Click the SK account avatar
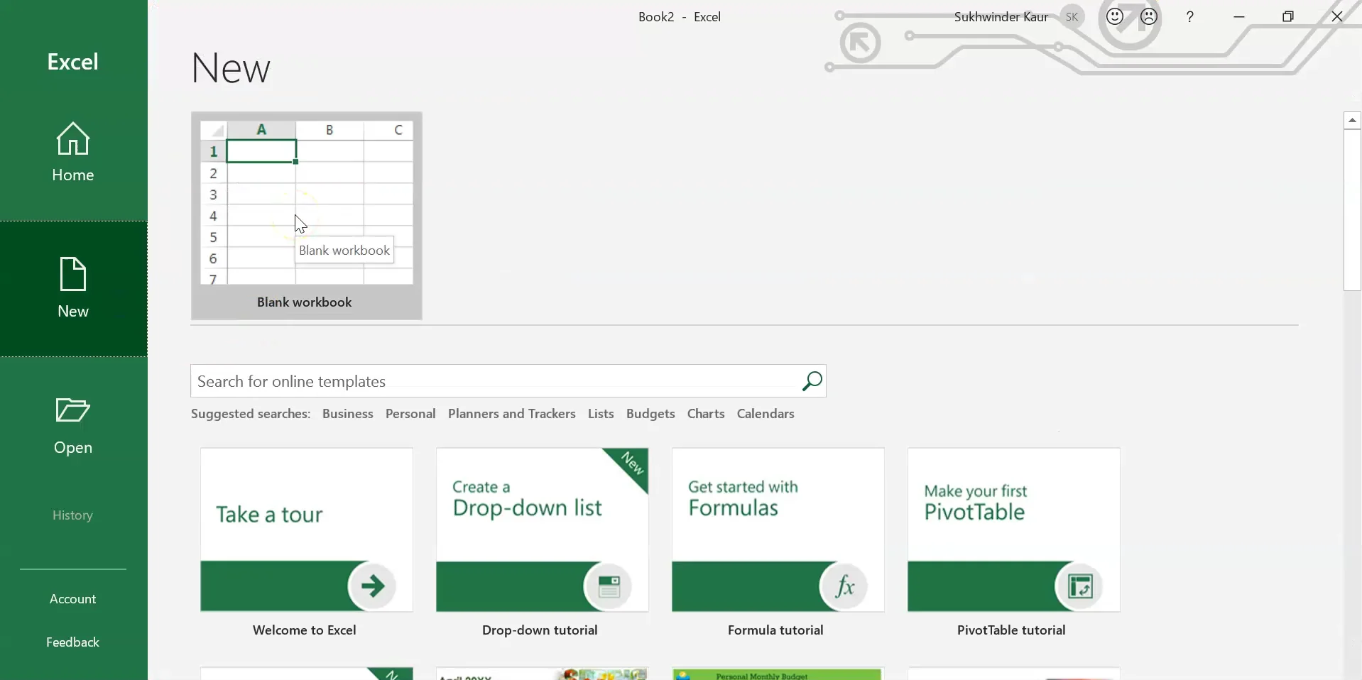 tap(1072, 17)
